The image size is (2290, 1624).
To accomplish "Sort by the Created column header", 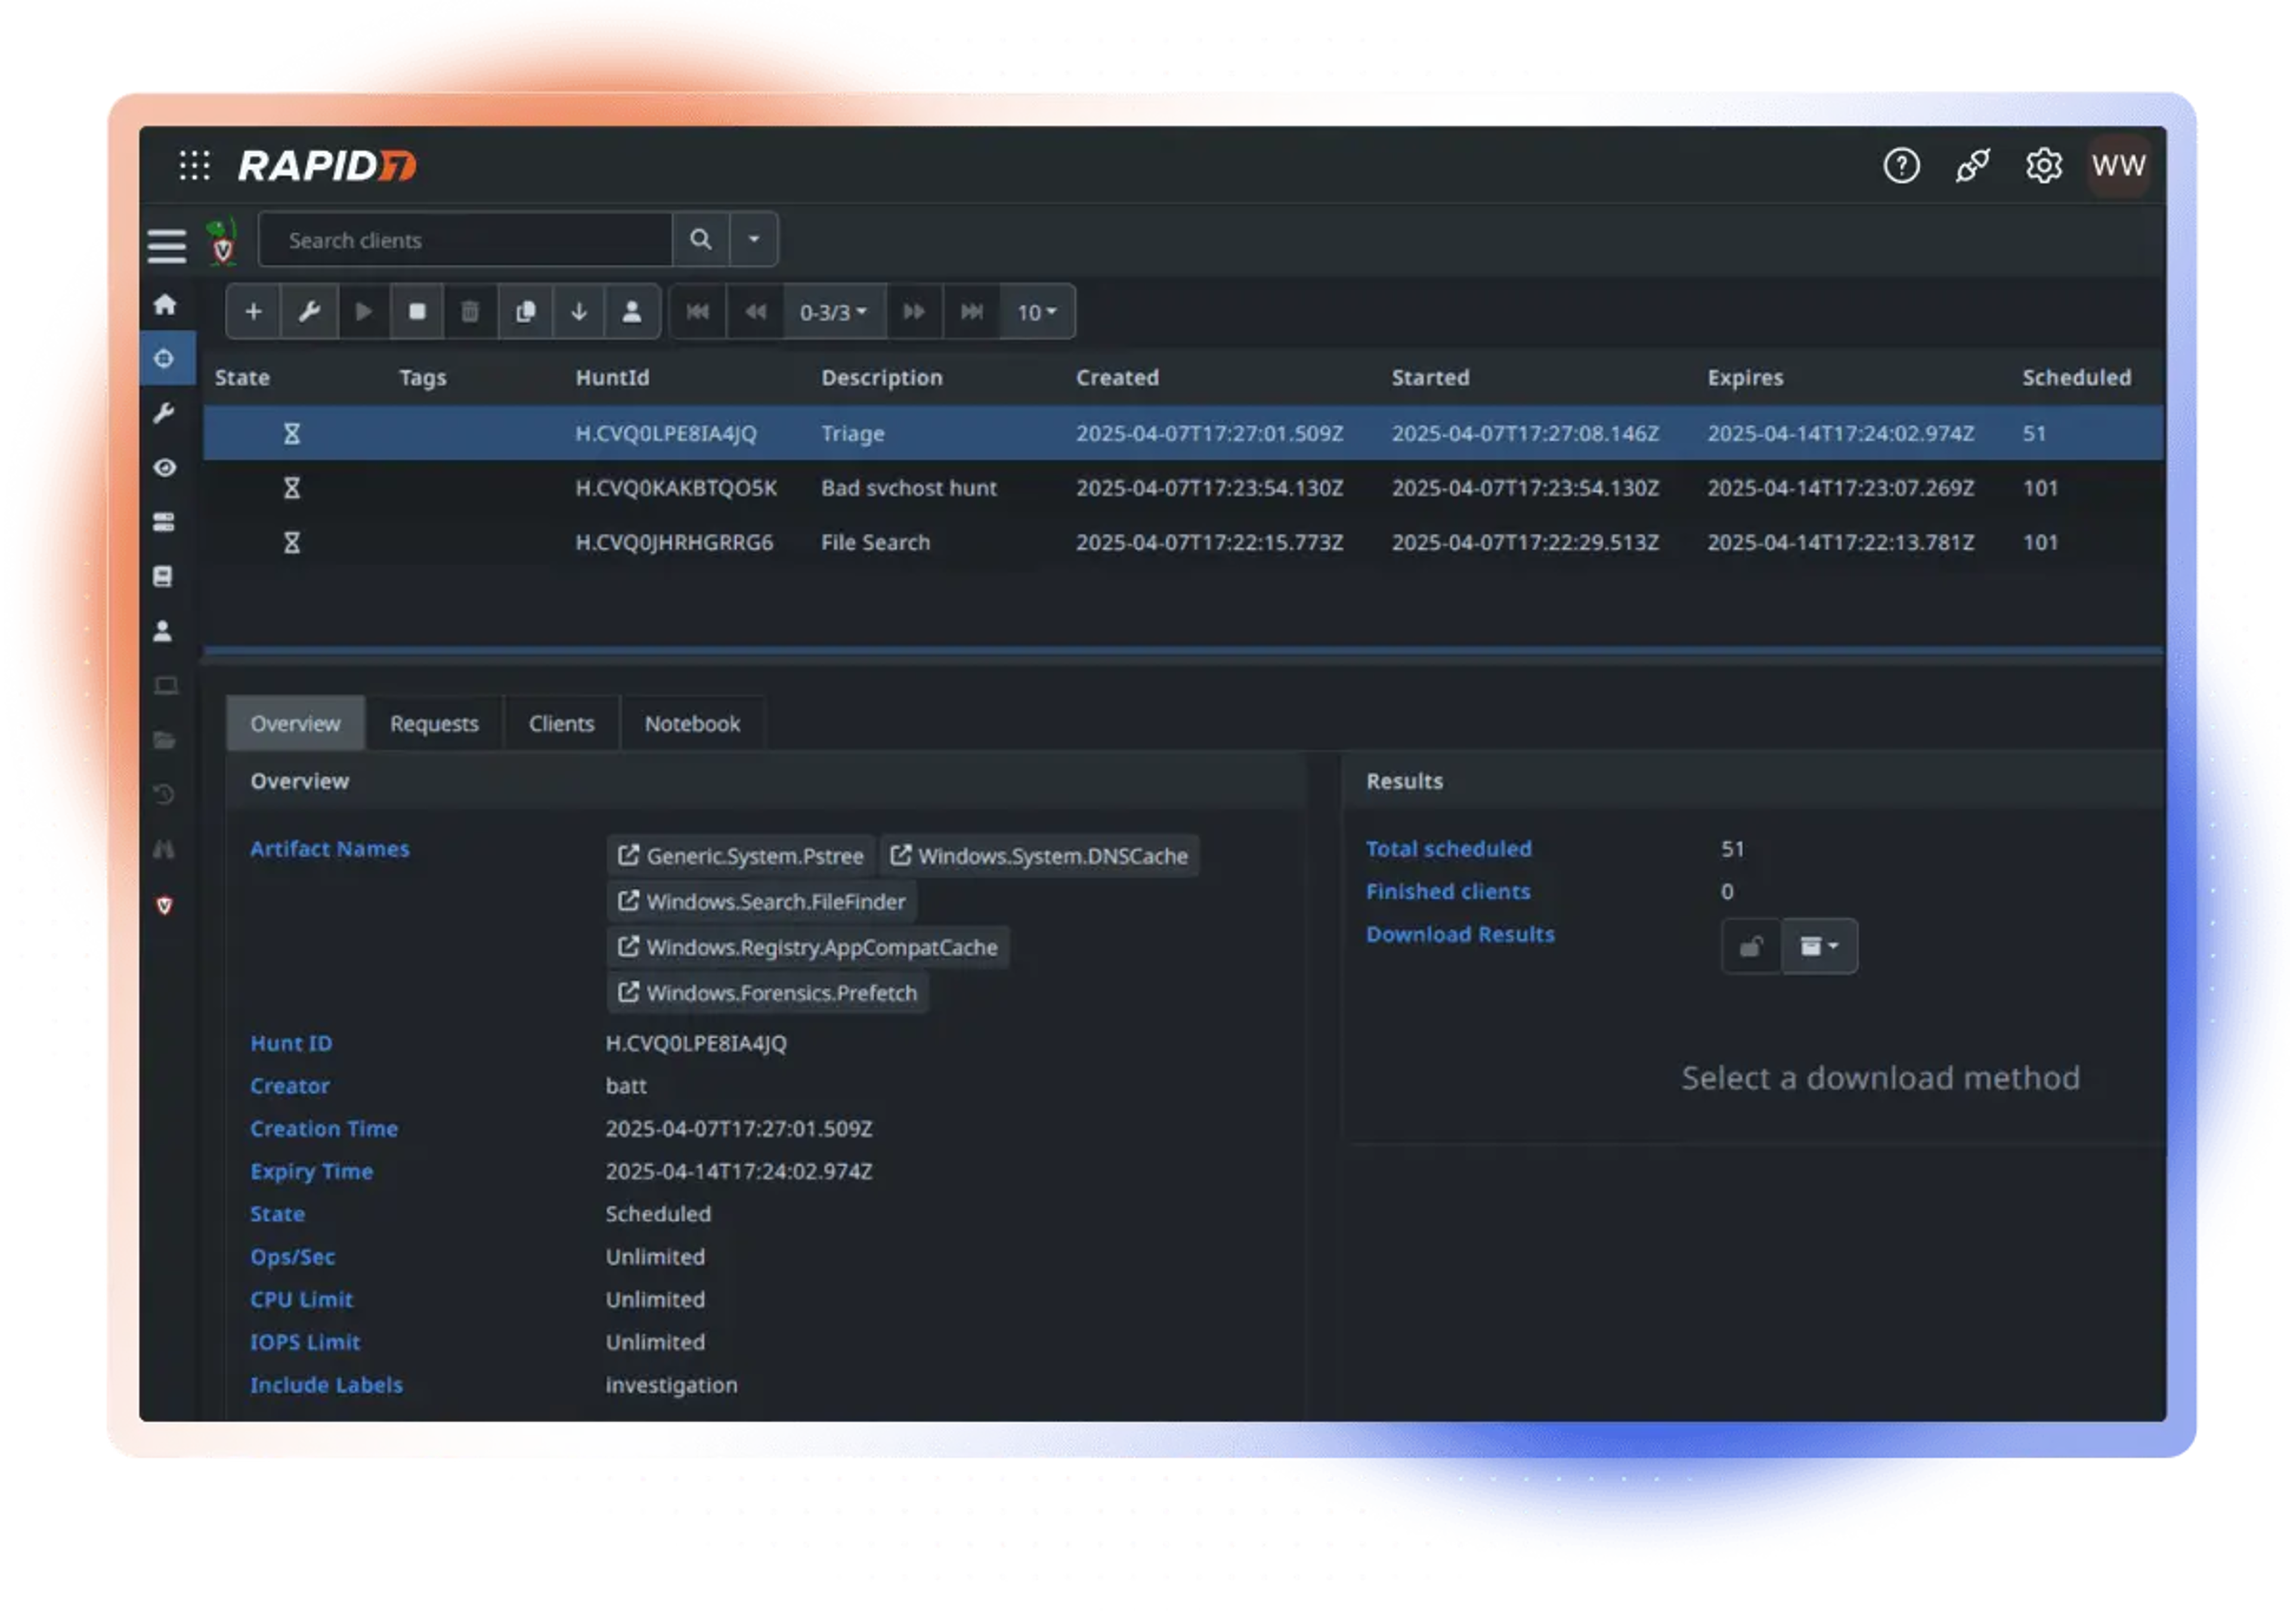I will pyautogui.click(x=1117, y=378).
